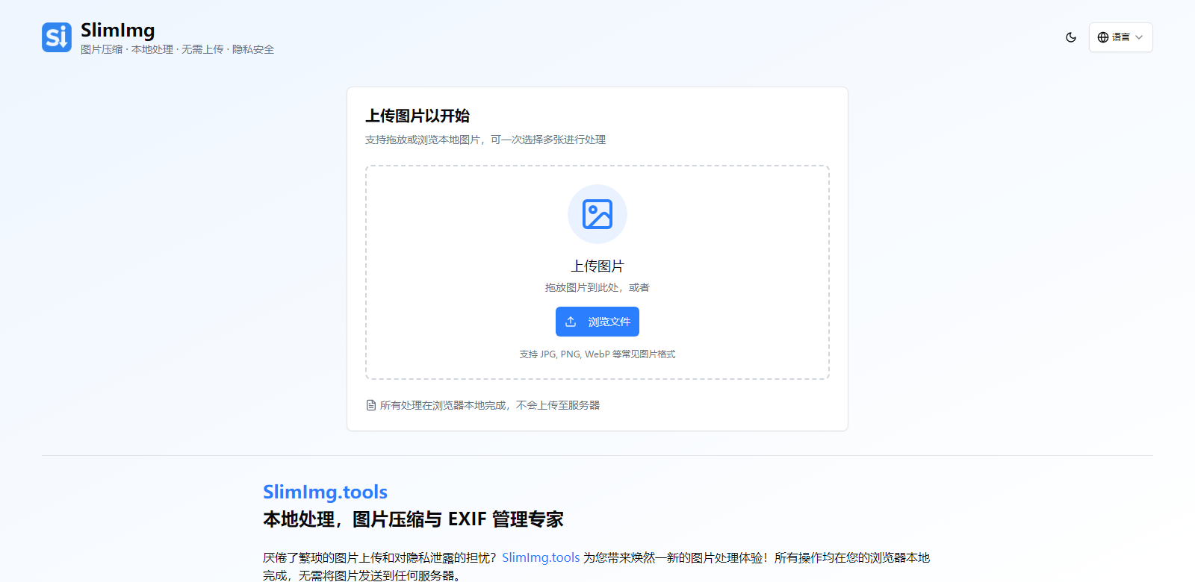Open the 语言 language dropdown
The height and width of the screenshot is (582, 1195).
(1120, 37)
